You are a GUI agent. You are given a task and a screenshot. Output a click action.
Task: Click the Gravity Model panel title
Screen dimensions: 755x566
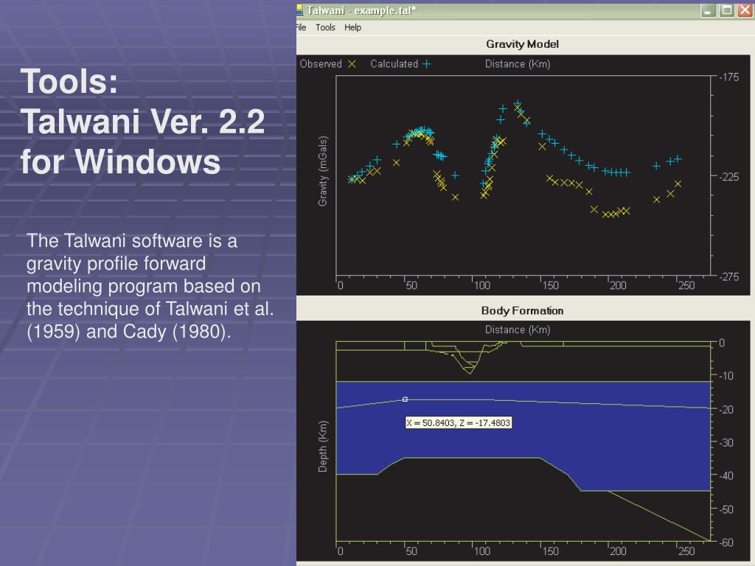[x=523, y=44]
